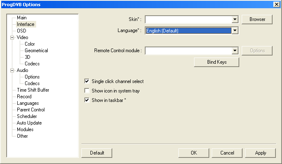This screenshot has height=164, width=282.
Task: Click the Bind Keys button
Action: pos(217,62)
